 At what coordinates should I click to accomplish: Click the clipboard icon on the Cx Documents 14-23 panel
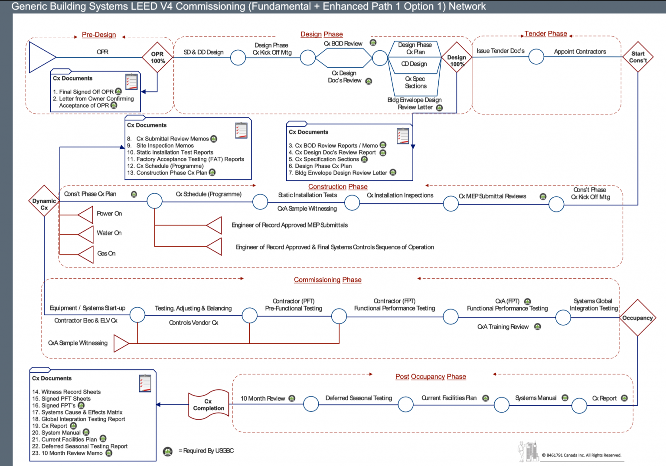point(145,382)
